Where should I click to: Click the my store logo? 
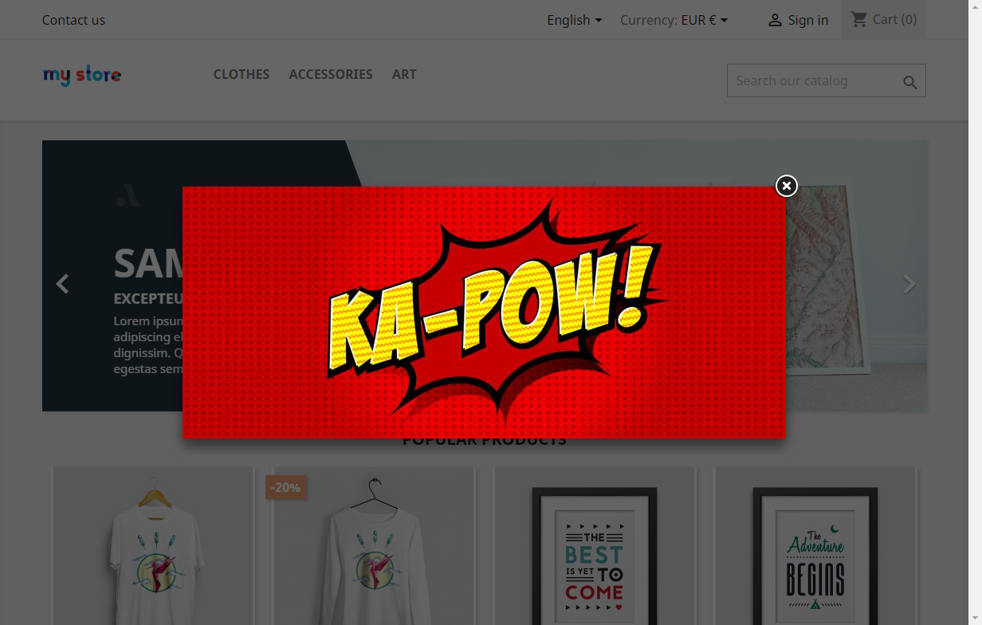[82, 76]
